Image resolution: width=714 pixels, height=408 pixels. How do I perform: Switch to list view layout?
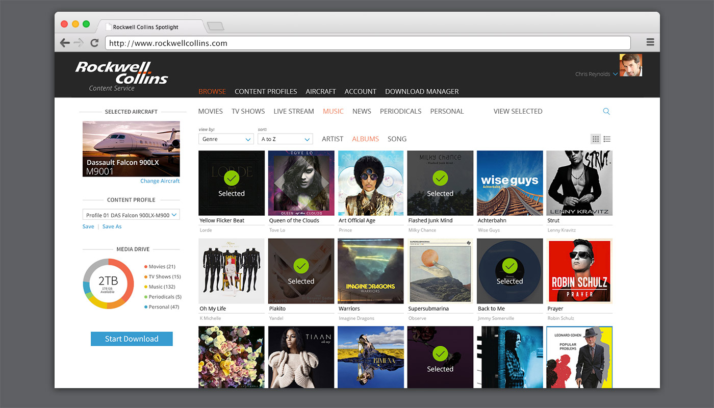pyautogui.click(x=607, y=139)
